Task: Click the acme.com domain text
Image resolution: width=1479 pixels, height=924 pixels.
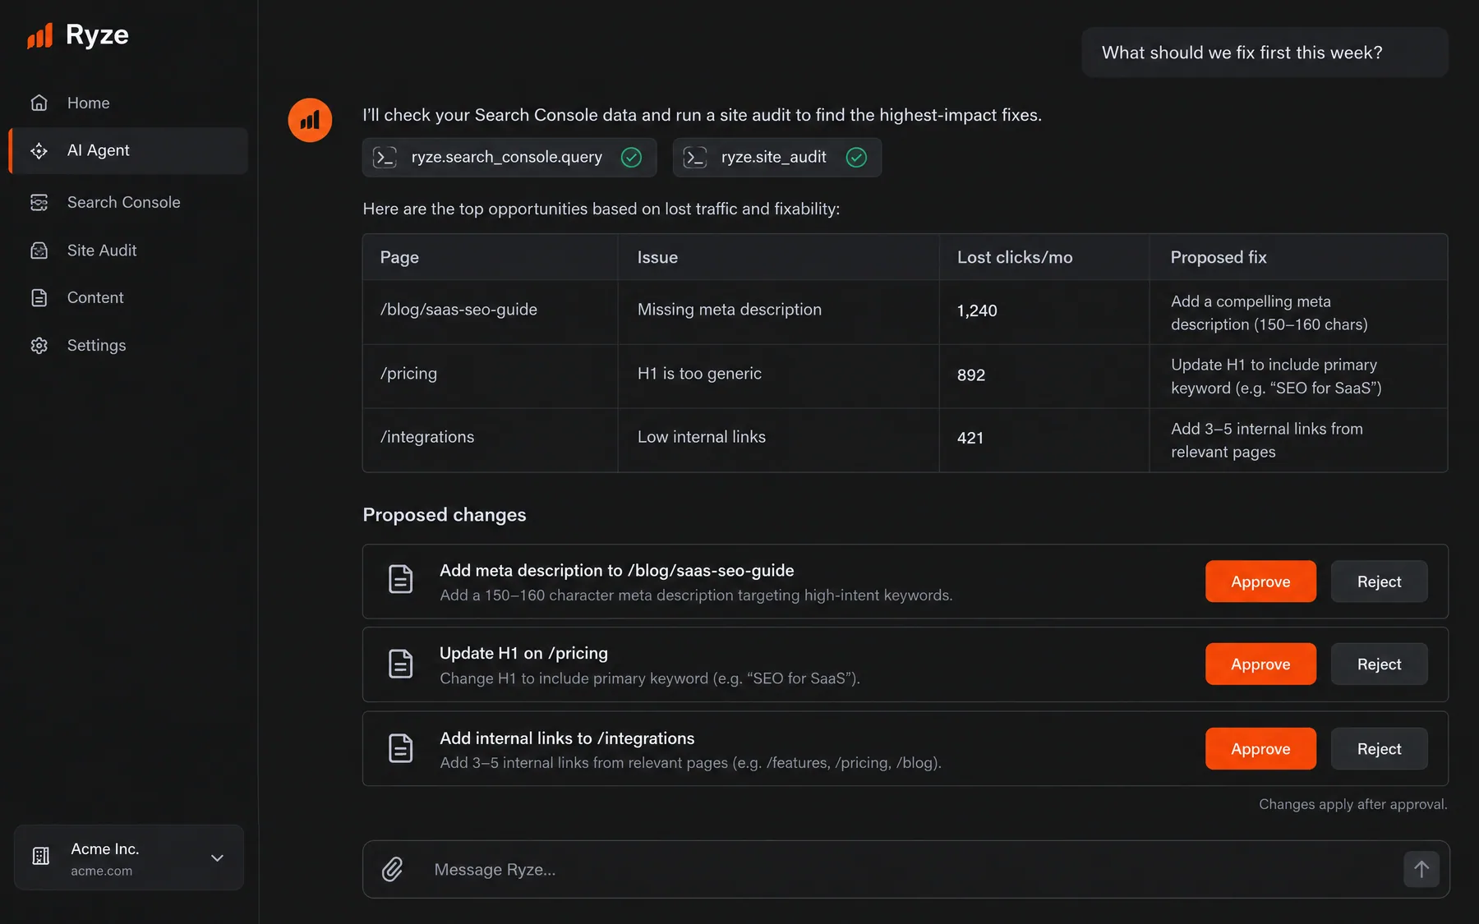Action: point(101,871)
